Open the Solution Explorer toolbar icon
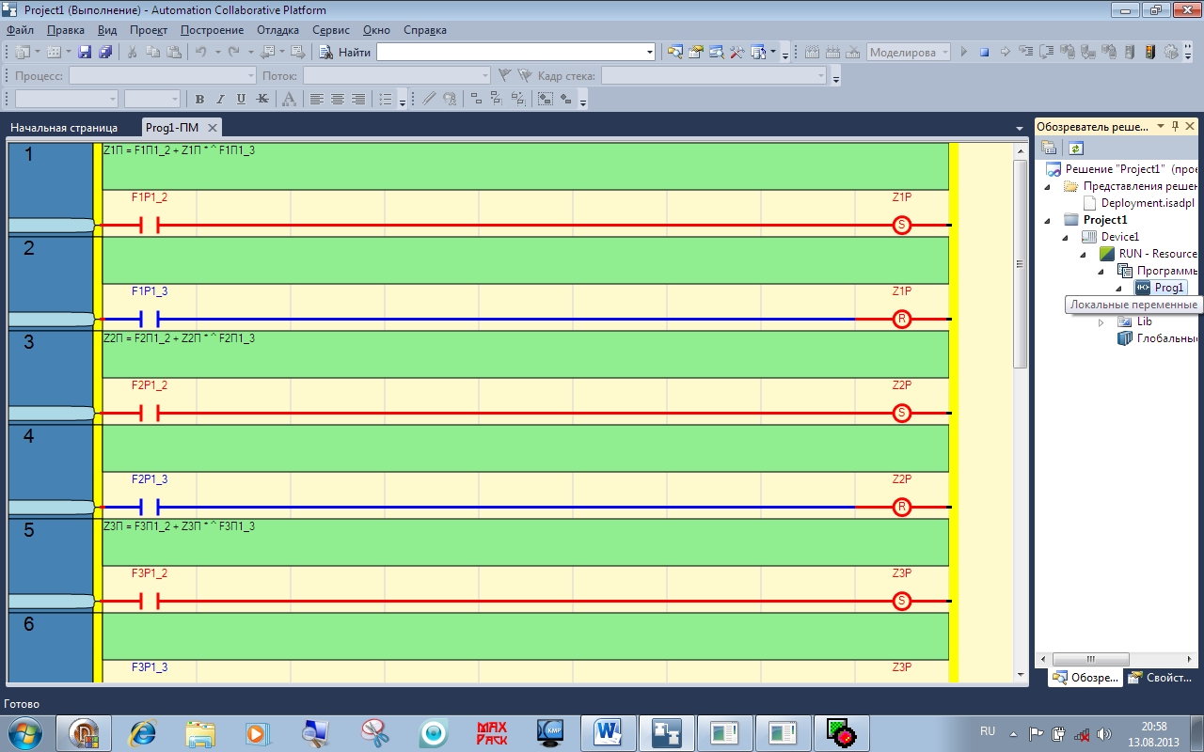 (674, 53)
